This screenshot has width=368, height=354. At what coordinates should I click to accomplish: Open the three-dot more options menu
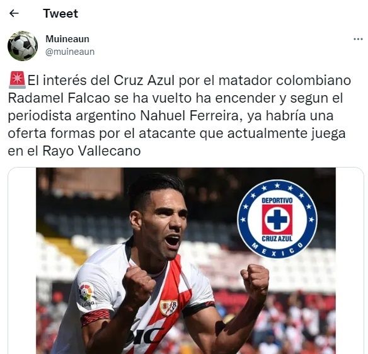[x=358, y=39]
